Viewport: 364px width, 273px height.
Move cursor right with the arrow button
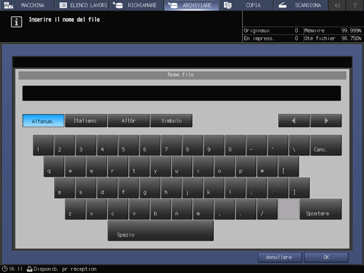pos(326,121)
